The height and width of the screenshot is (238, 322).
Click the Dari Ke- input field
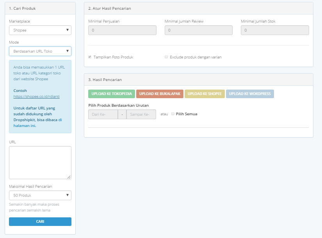coord(103,115)
